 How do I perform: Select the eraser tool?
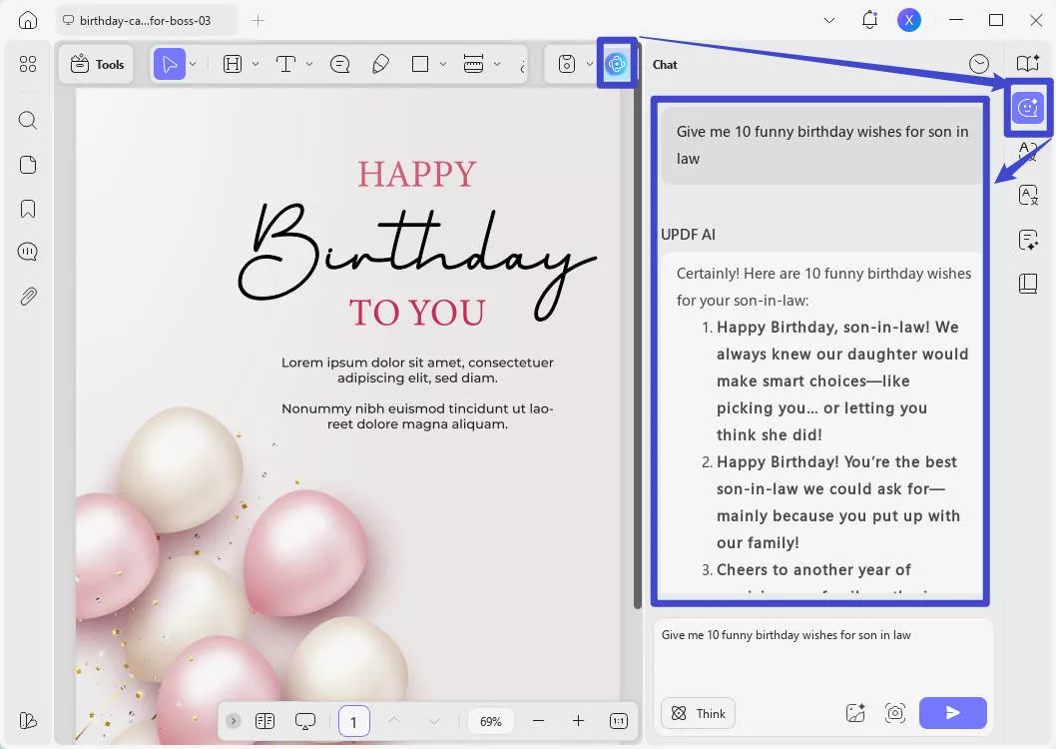380,64
